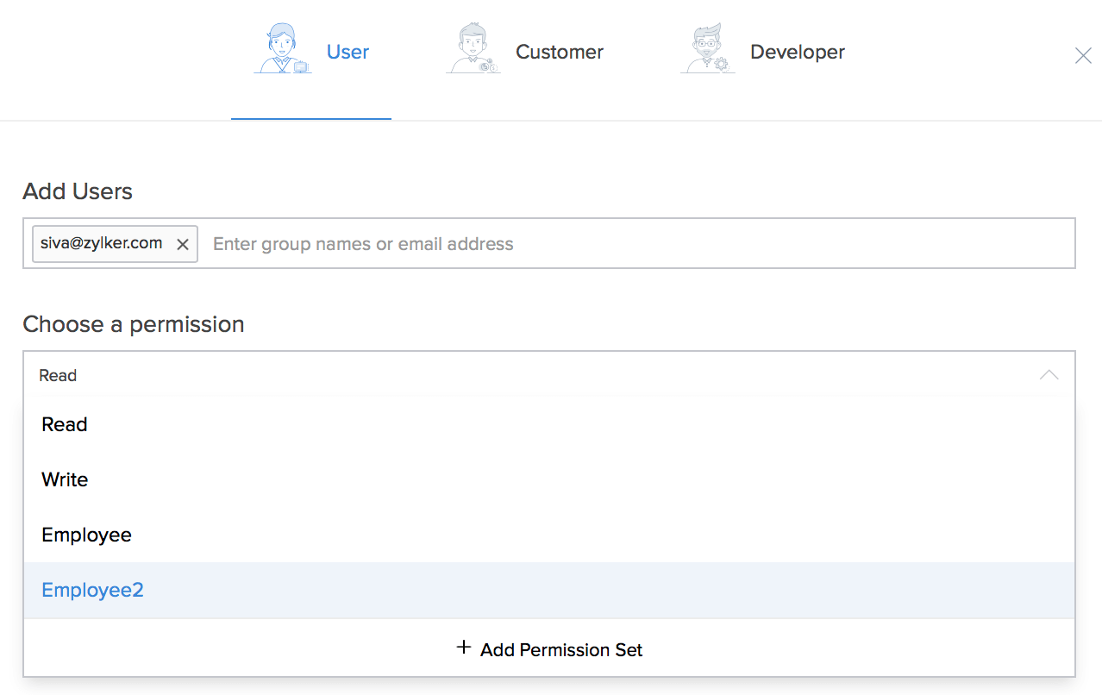
Task: Click the permission dropdown showing Read
Action: 517,375
